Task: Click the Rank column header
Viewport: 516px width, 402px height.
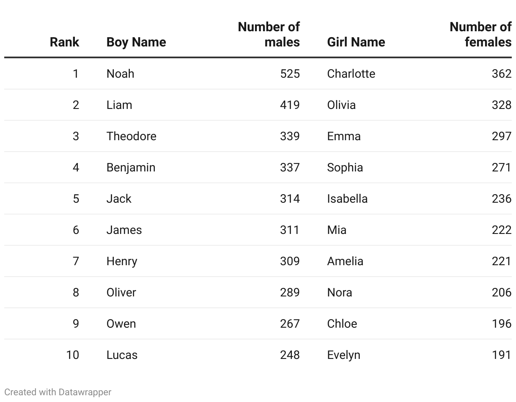Action: click(x=64, y=42)
